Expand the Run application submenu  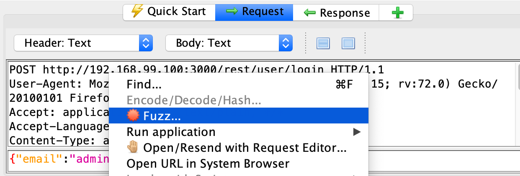coord(239,132)
